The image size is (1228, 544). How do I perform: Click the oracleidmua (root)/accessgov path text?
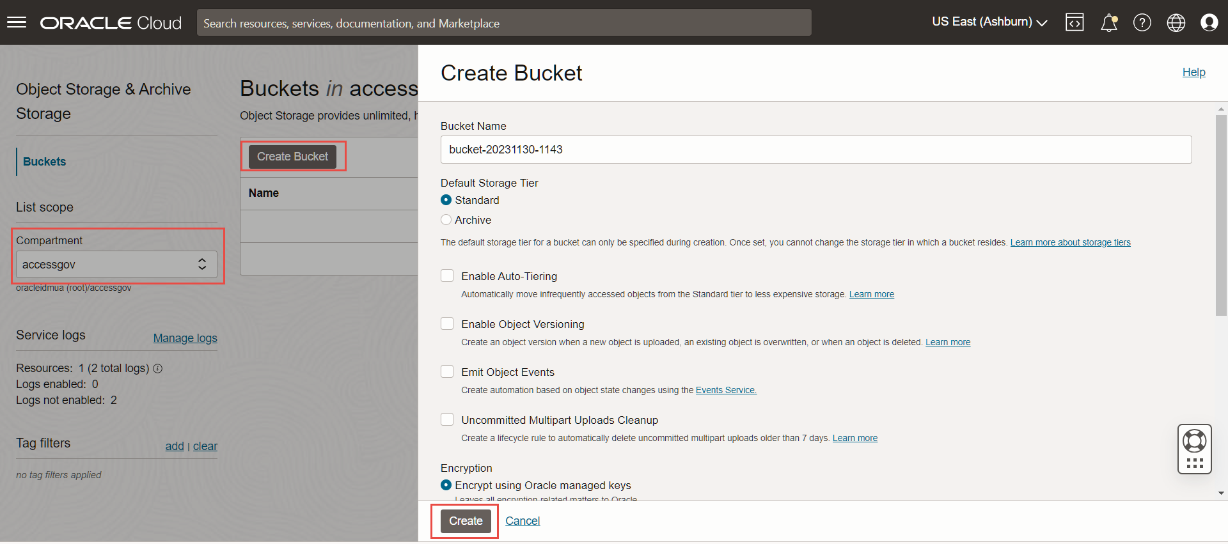74,288
